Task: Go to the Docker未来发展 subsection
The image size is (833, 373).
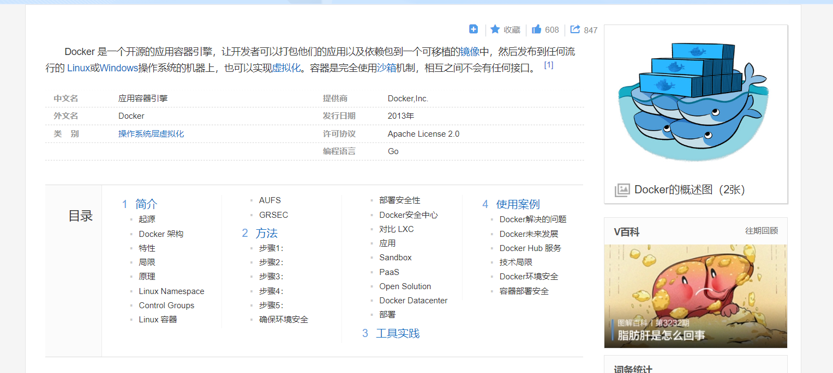Action: [529, 234]
